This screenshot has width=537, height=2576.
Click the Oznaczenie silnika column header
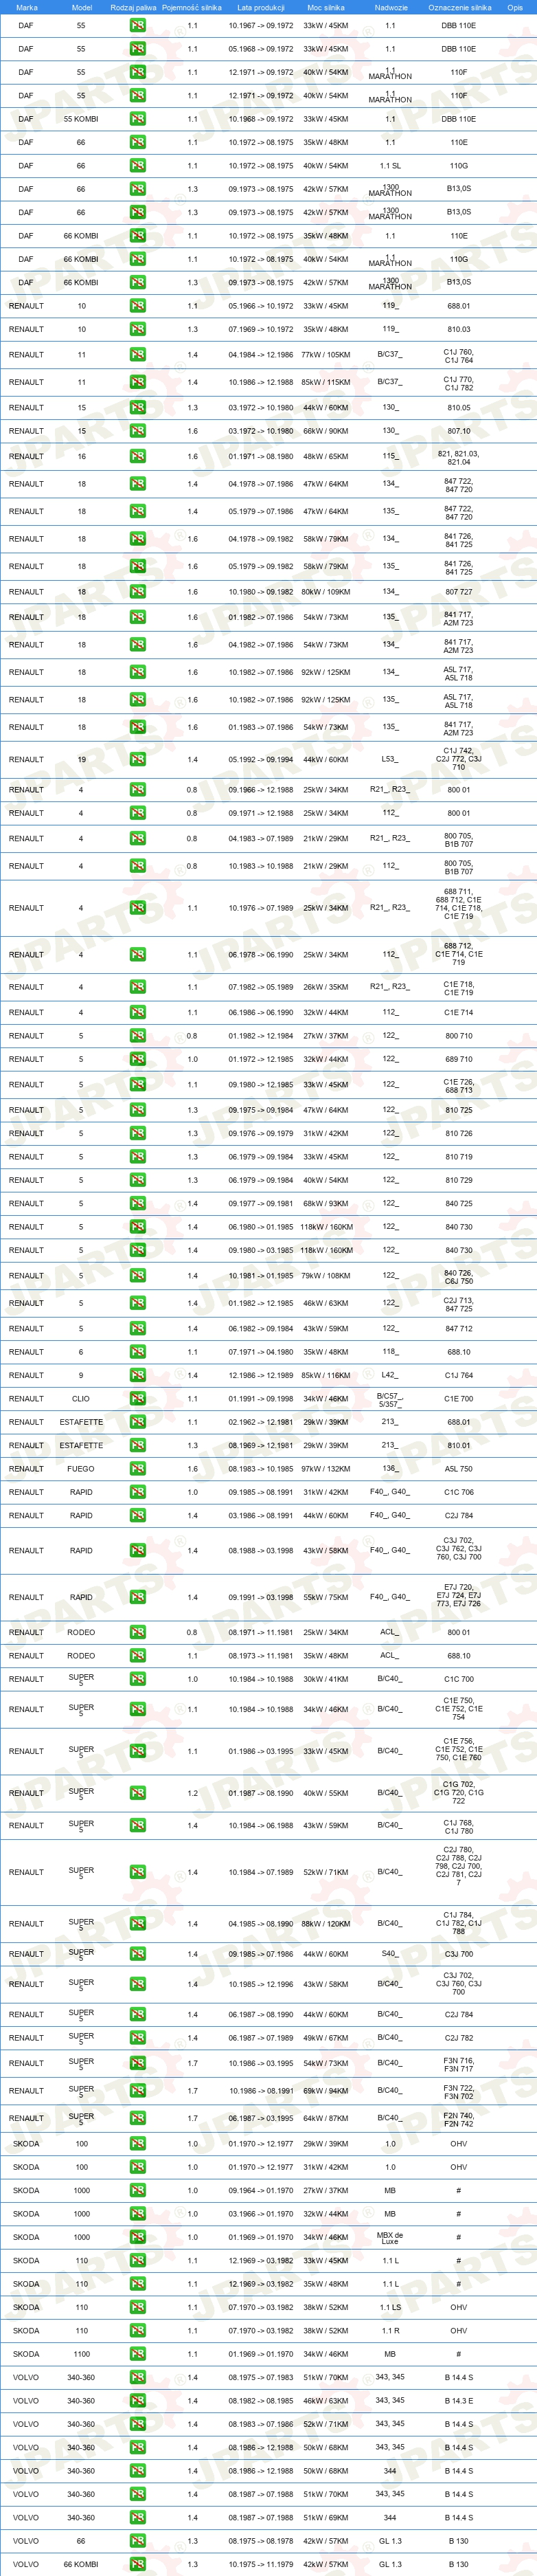(x=460, y=7)
